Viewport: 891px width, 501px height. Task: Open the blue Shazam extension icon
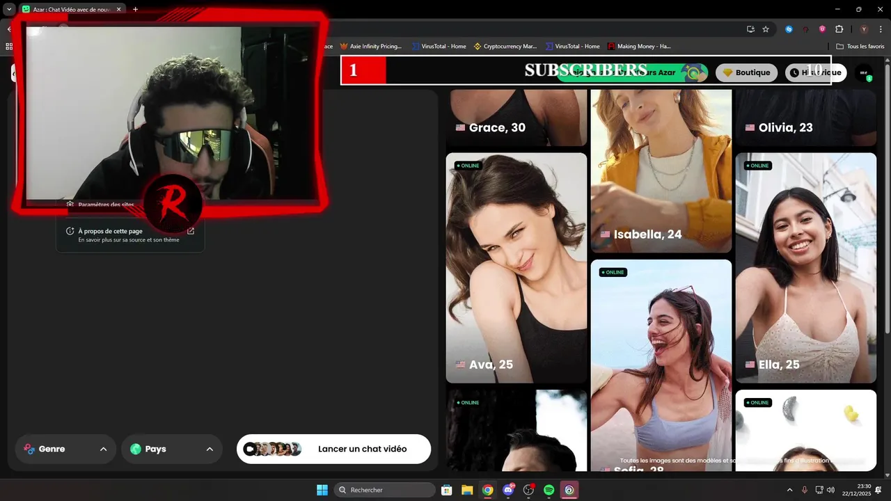pyautogui.click(x=789, y=29)
